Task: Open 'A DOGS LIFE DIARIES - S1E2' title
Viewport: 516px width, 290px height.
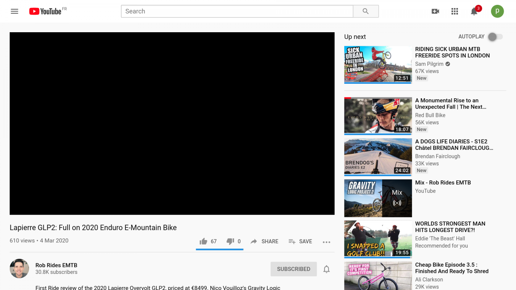Action: (454, 145)
